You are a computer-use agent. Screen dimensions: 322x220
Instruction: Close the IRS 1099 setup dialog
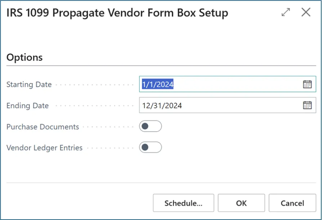pos(306,13)
